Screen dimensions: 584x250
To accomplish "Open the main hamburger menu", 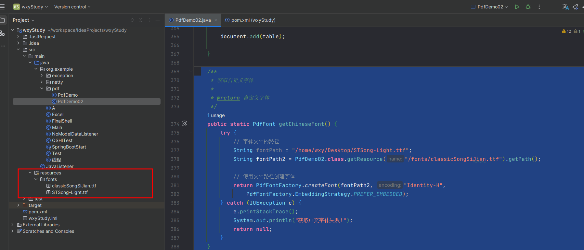I will (x=3, y=7).
